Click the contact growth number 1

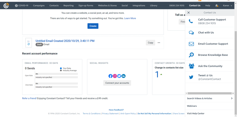tap(157, 74)
